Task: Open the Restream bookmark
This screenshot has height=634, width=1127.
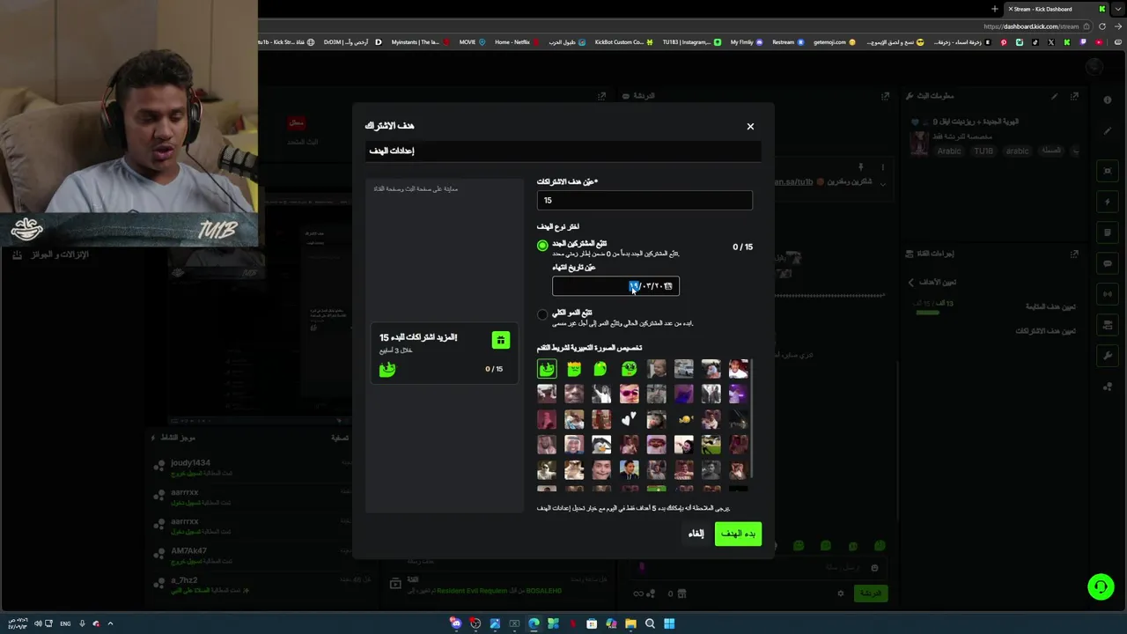Action: (x=788, y=42)
